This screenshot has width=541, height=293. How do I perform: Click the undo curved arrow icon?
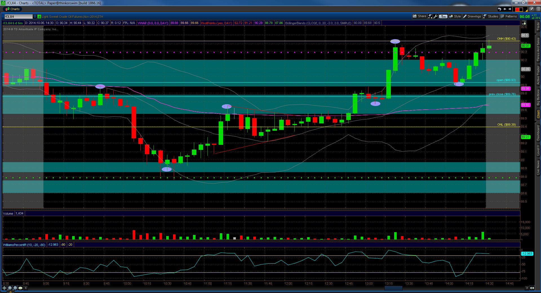coord(500,9)
